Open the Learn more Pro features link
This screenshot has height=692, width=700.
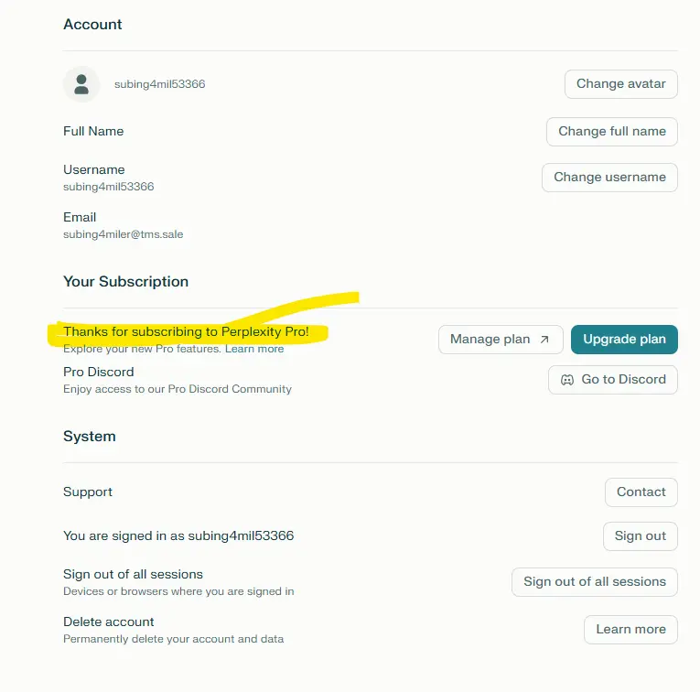point(254,349)
